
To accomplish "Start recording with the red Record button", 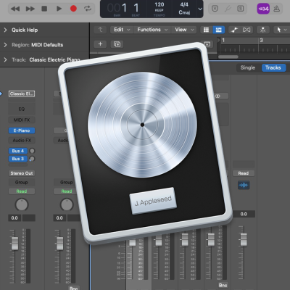I will pos(73,9).
